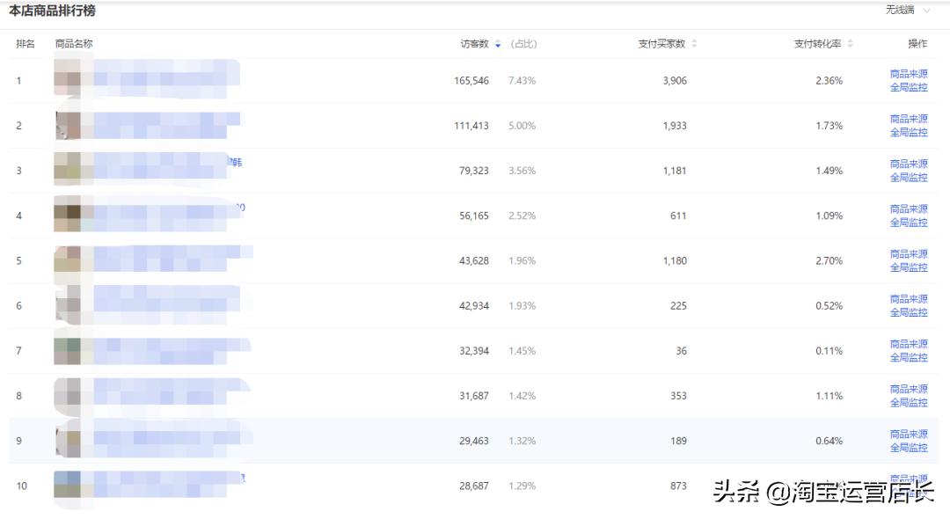Toggle 访客数 sorting to ascending order
Image resolution: width=950 pixels, height=519 pixels.
point(497,42)
